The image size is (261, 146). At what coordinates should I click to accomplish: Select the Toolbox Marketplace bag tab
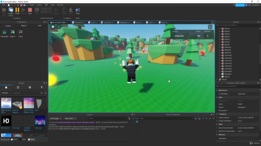(x=6, y=87)
